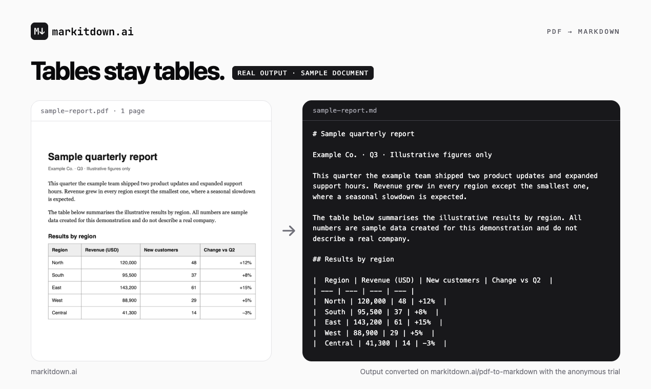Click the North row in the PDF table

[152, 263]
